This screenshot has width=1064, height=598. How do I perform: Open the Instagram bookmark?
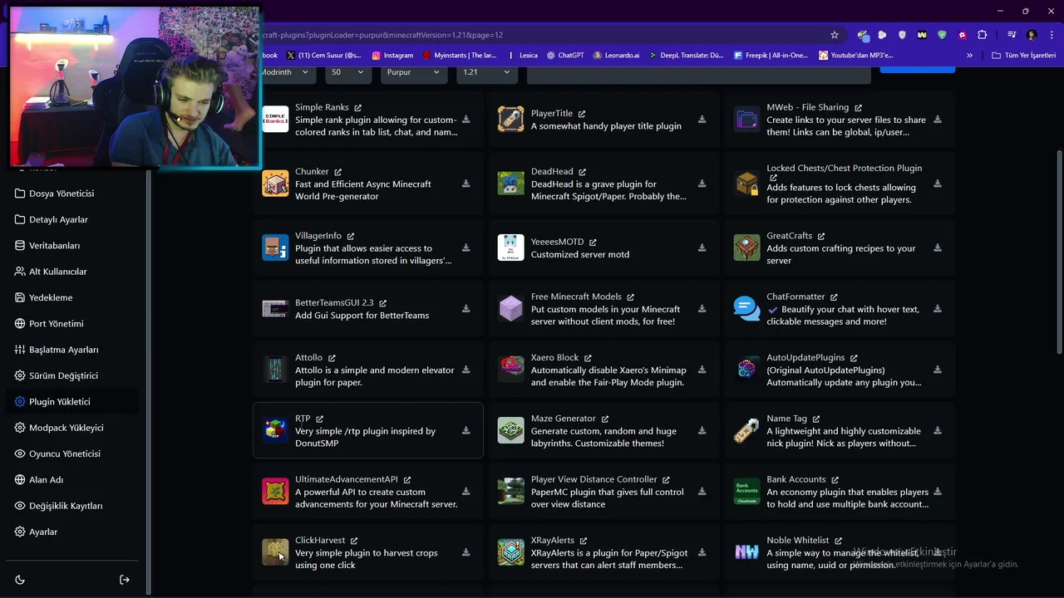click(x=392, y=56)
